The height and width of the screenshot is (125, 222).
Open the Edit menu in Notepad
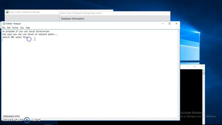pos(9,28)
